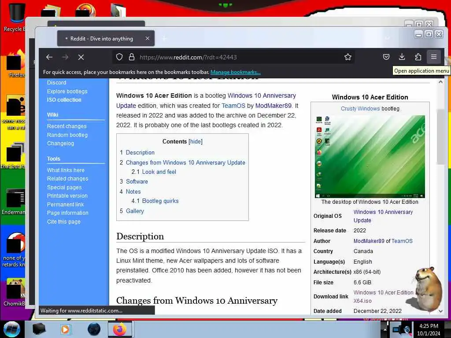
Task: Go to Recent changes
Action: tap(67, 126)
